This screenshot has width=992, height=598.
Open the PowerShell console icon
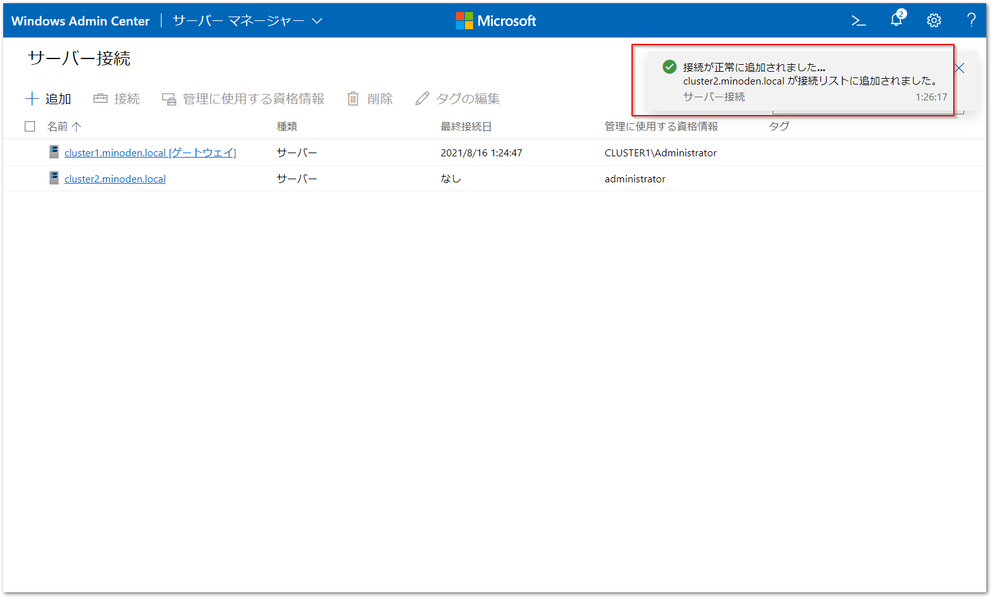point(858,21)
